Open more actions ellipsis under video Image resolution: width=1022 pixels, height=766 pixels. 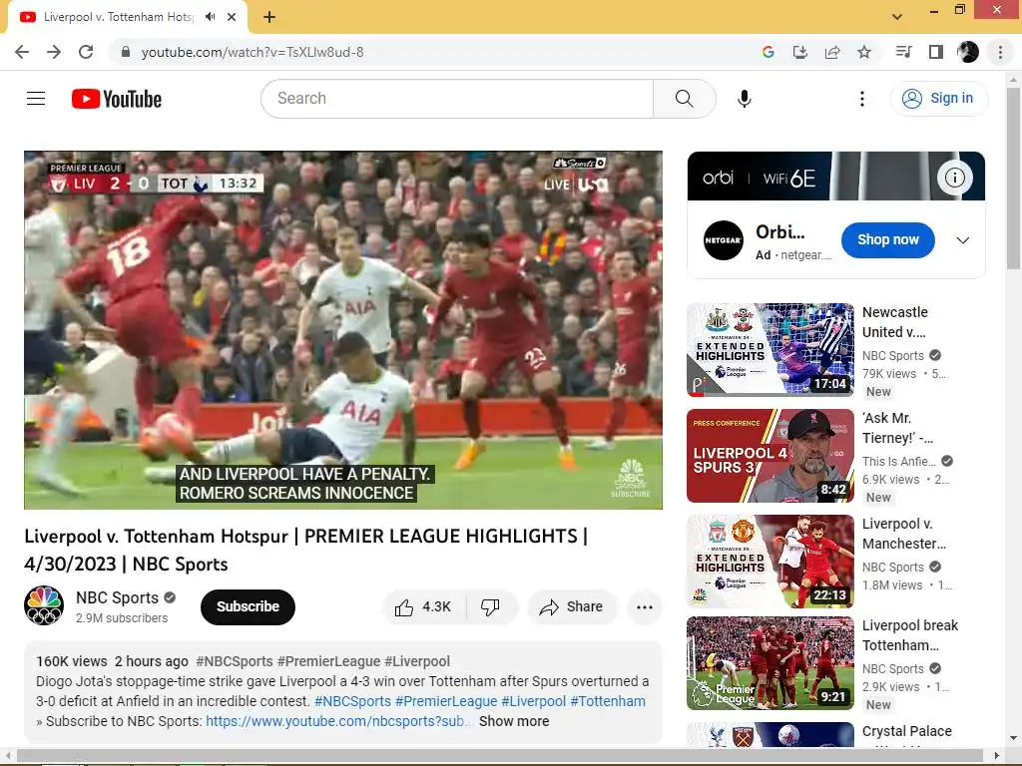coord(645,607)
